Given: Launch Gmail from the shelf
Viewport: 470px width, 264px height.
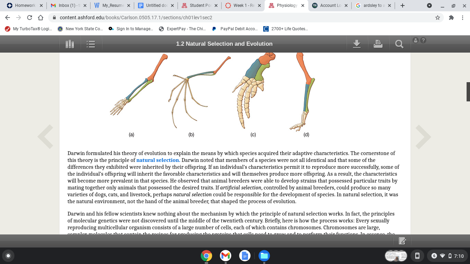Looking at the screenshot, I should pyautogui.click(x=226, y=256).
